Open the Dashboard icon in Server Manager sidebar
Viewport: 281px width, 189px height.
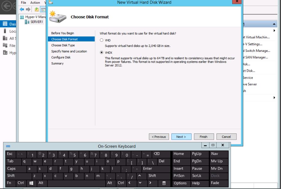(5, 24)
